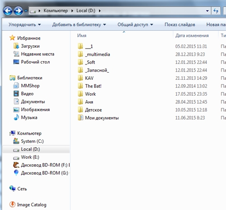Open address bar history dropdown
Image resolution: width=226 pixels, height=210 pixels.
point(207,11)
